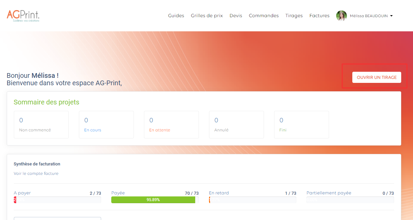Click Mélissa's profile avatar picture
413x220 pixels.
(341, 16)
